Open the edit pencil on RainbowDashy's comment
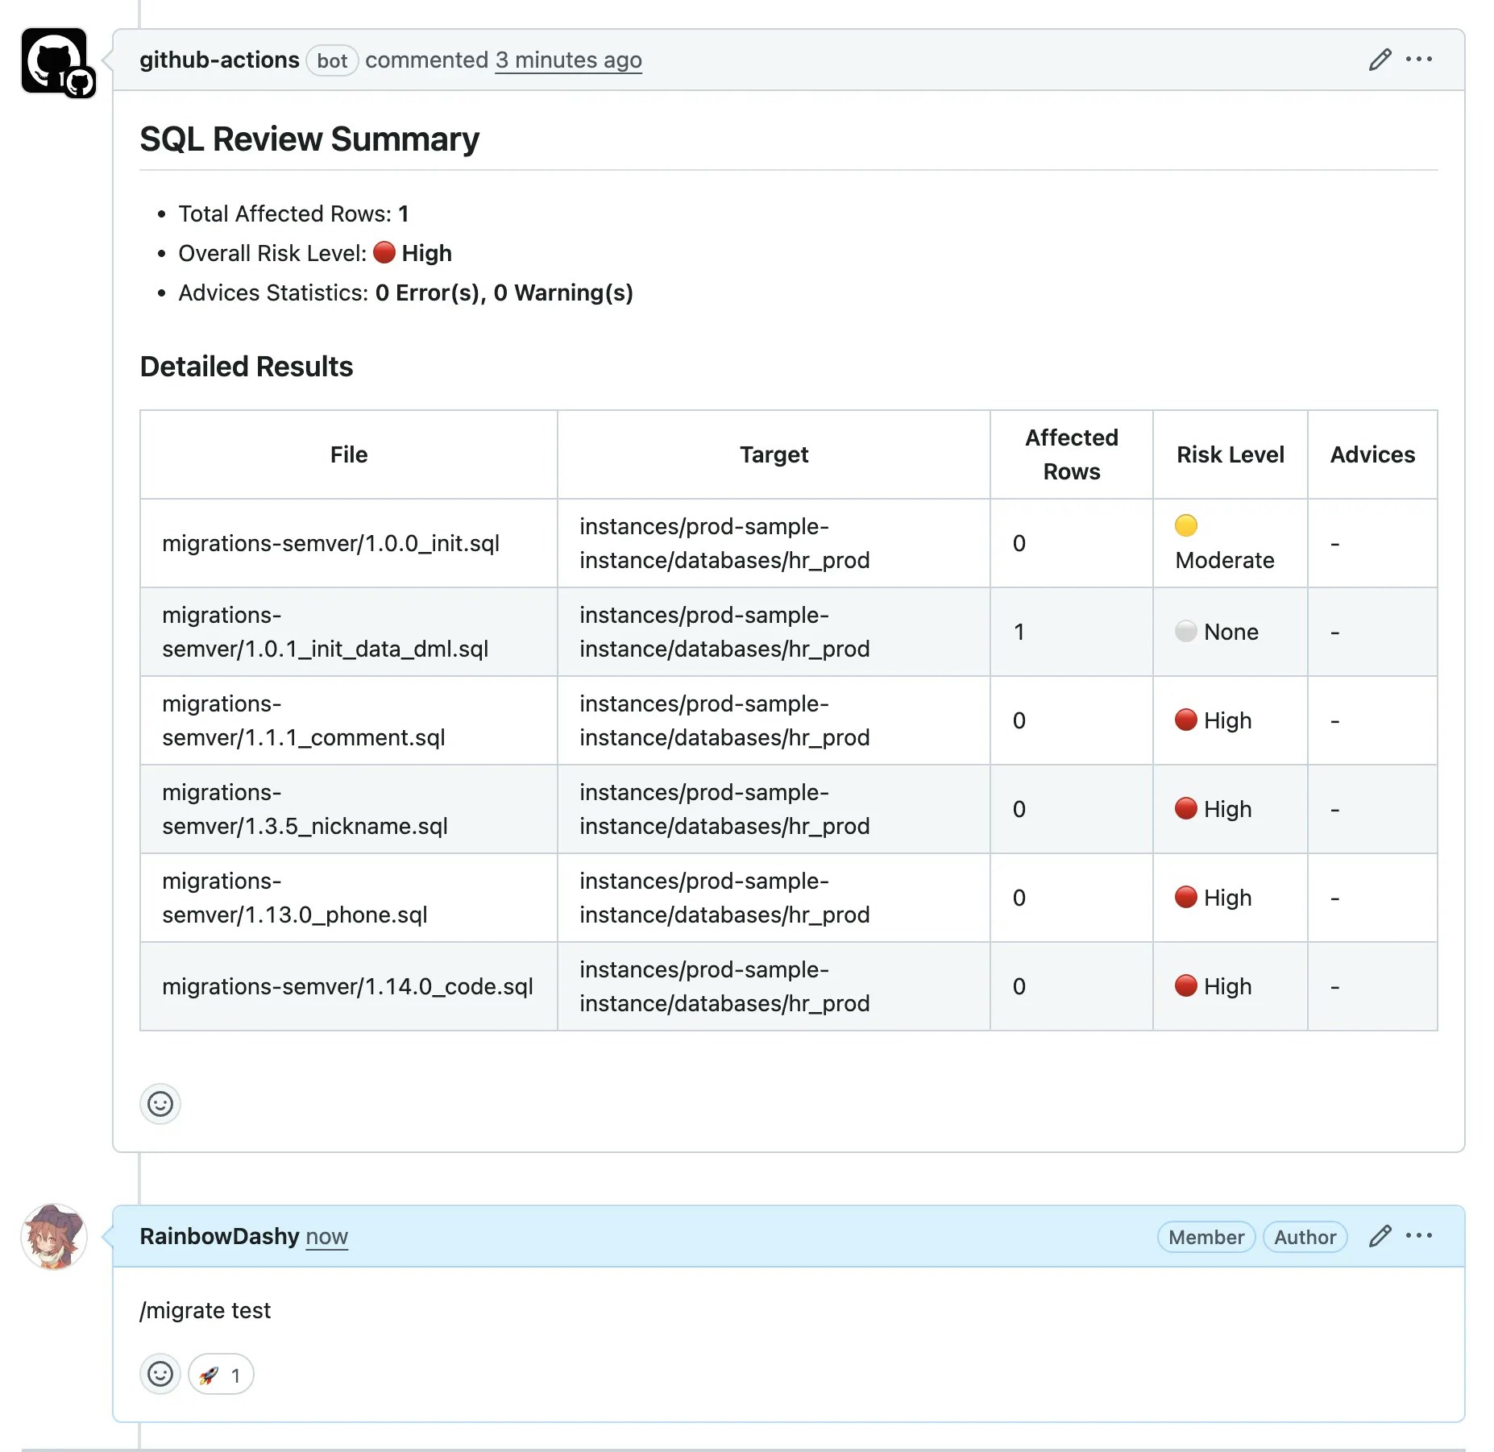This screenshot has width=1494, height=1452. (1379, 1236)
